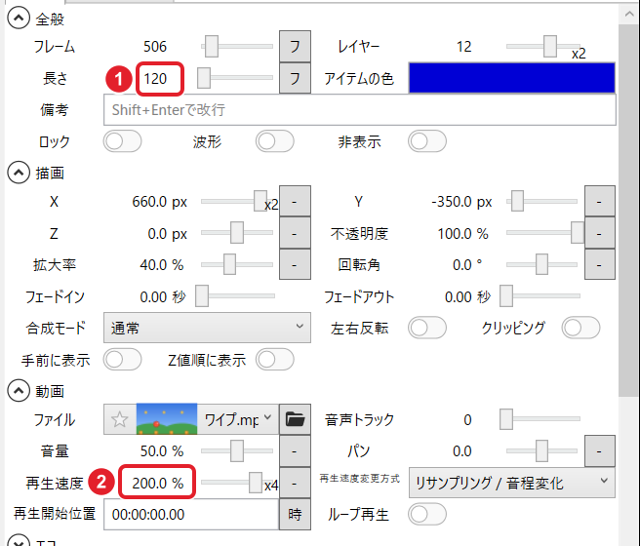Click the Y position animation button

pyautogui.click(x=600, y=202)
